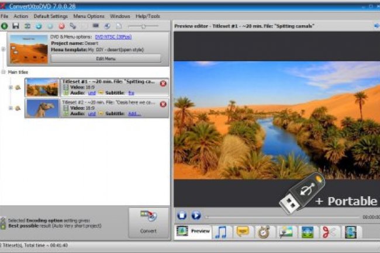Click the red remove icon in toolbar

[61, 26]
